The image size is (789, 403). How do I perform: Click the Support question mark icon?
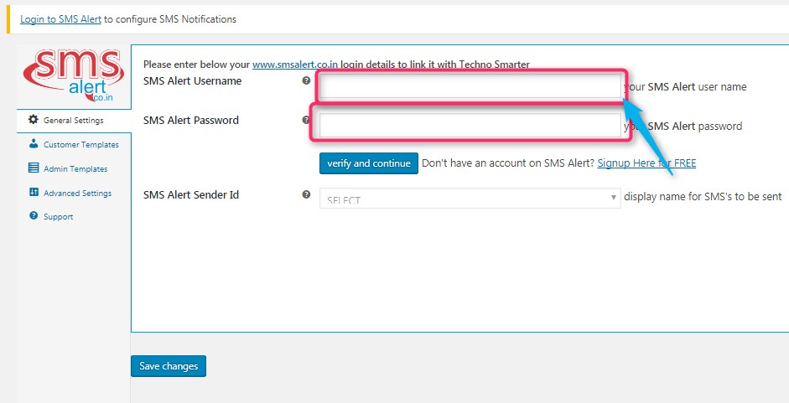(x=34, y=216)
